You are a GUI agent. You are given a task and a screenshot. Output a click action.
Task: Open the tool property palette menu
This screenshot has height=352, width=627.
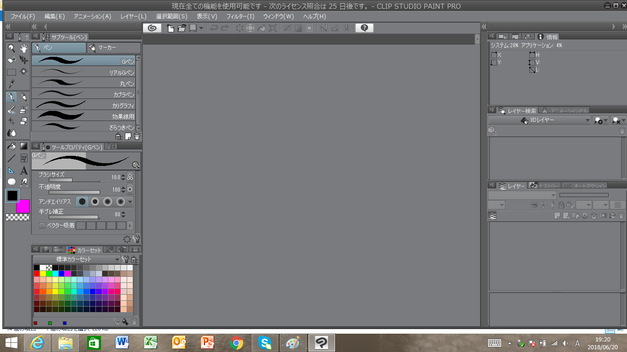35,146
